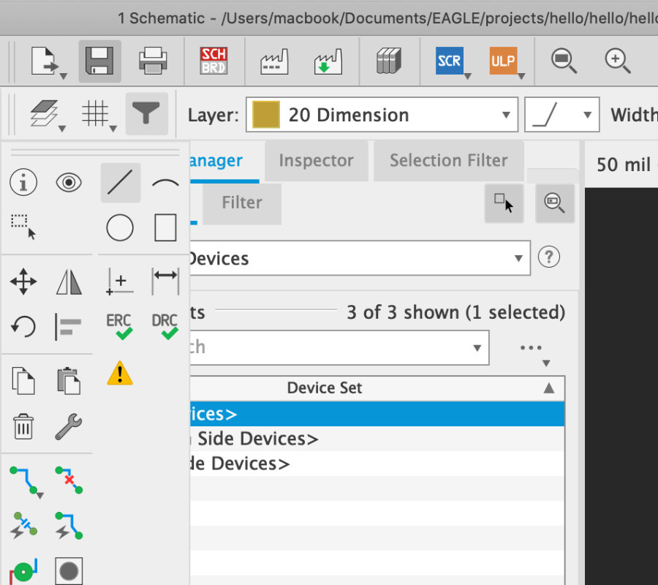
Task: Switch to the Inspector tab
Action: 317,161
